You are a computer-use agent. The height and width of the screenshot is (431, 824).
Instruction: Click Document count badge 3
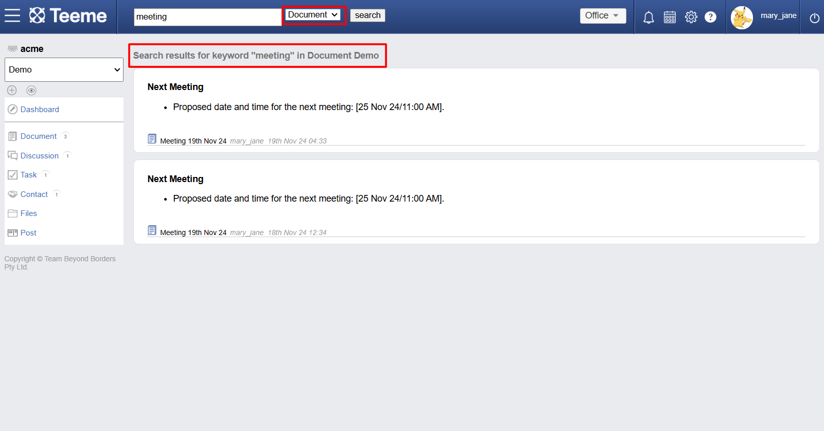65,136
